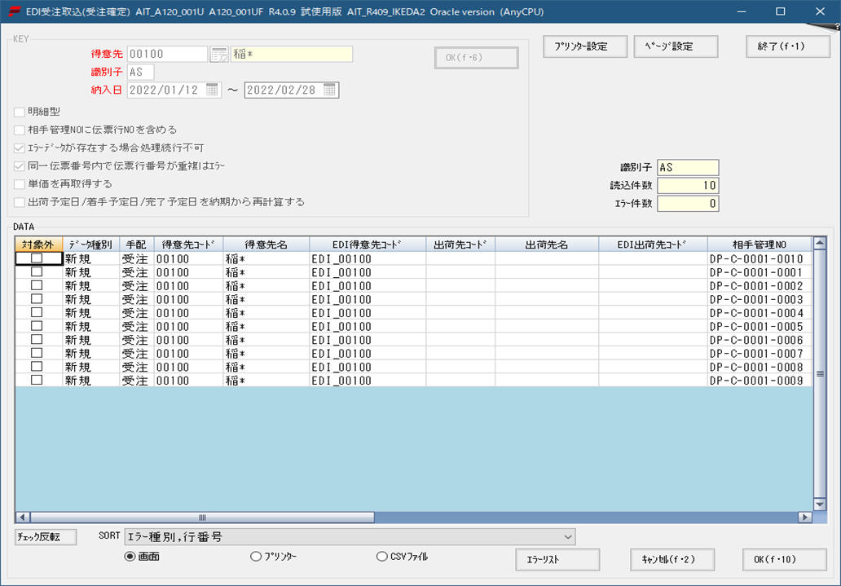Click horizontal scrollbar left arrow
The width and height of the screenshot is (841, 586).
click(x=22, y=518)
